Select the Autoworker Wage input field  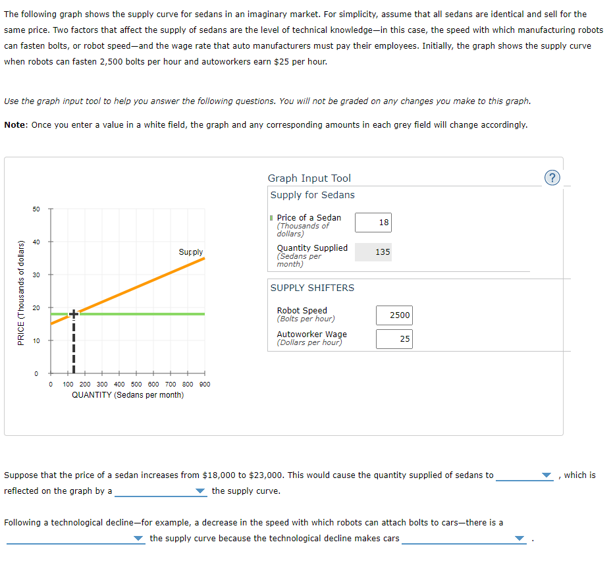394,338
